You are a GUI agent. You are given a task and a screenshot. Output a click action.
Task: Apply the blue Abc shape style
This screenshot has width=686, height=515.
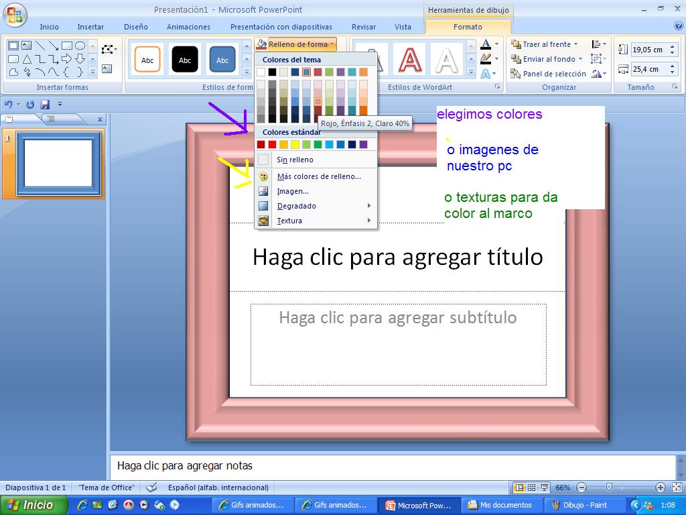click(x=222, y=60)
